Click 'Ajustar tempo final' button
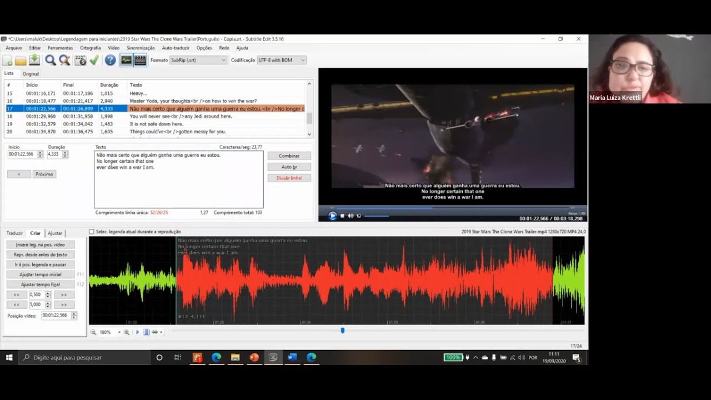The image size is (711, 400). pyautogui.click(x=41, y=284)
